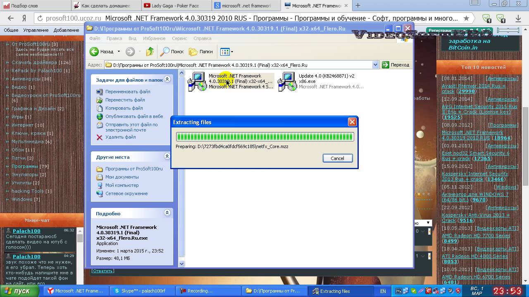
Task: Open 'Avast! Premier 2014 Rus + crack' news link
Action: point(473,88)
